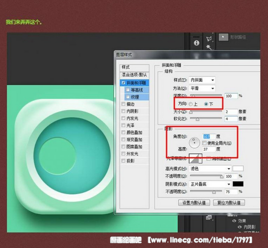268x248 pixels.
Task: Select the Magic Wand tool icon
Action: tap(209, 47)
